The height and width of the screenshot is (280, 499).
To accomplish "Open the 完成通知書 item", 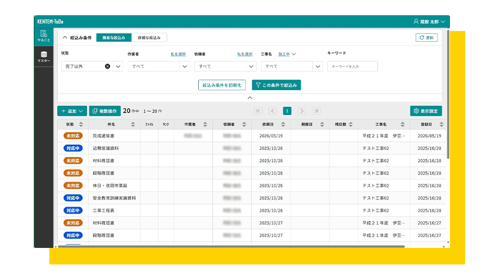I will coord(104,136).
